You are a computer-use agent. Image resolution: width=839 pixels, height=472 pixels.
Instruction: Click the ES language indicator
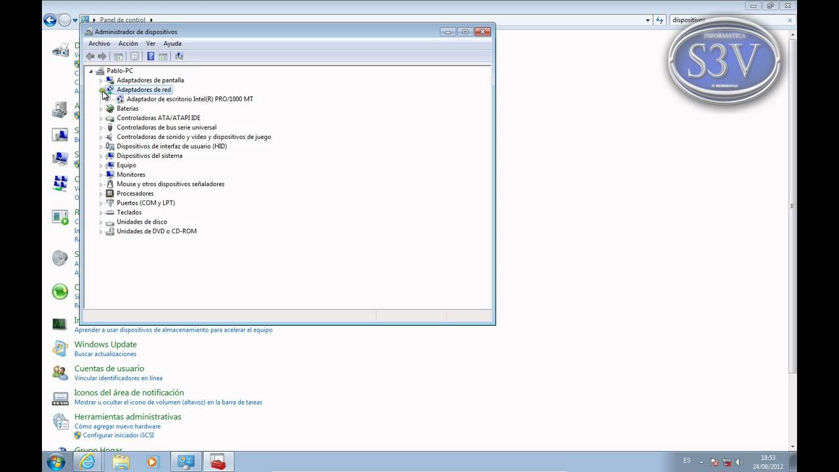(687, 461)
